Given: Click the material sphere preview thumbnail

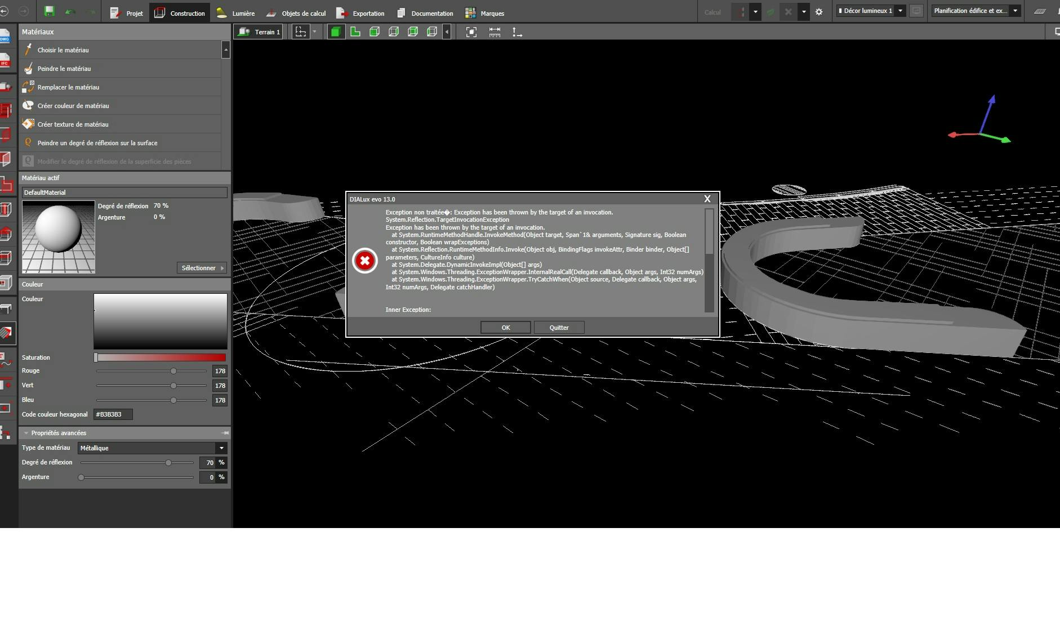Looking at the screenshot, I should (59, 237).
